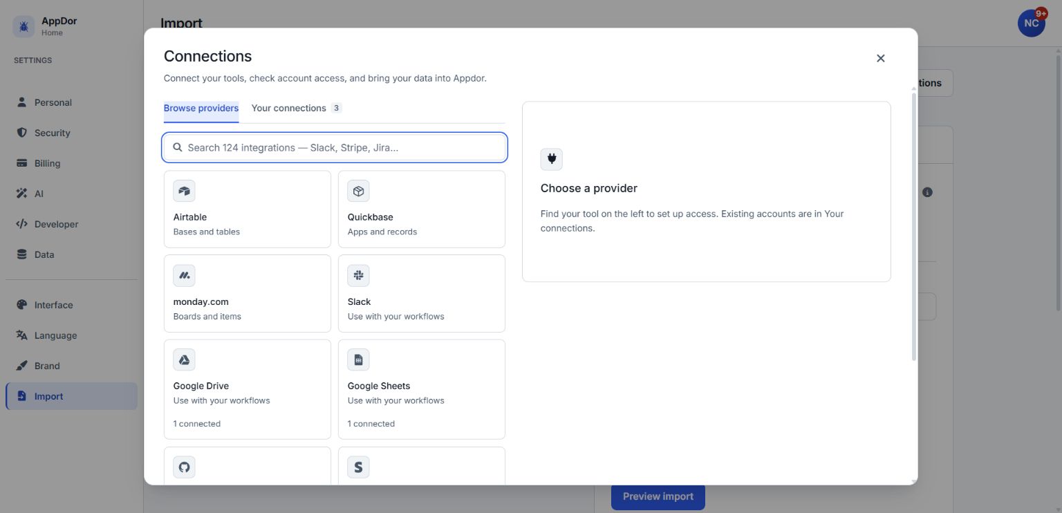Close the Connections dialog
The image size is (1062, 513).
click(x=880, y=58)
